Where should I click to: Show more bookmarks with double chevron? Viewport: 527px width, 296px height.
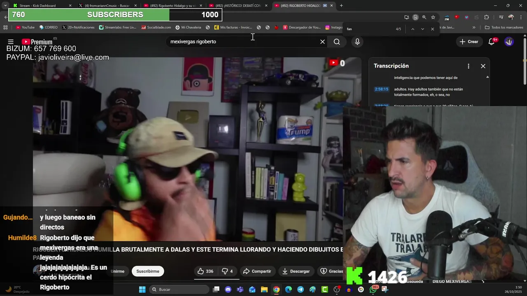click(x=474, y=28)
